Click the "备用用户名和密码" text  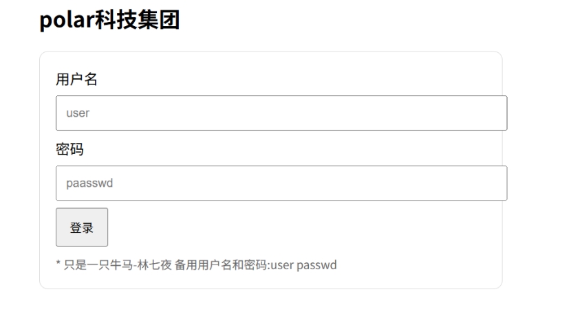pyautogui.click(x=221, y=264)
